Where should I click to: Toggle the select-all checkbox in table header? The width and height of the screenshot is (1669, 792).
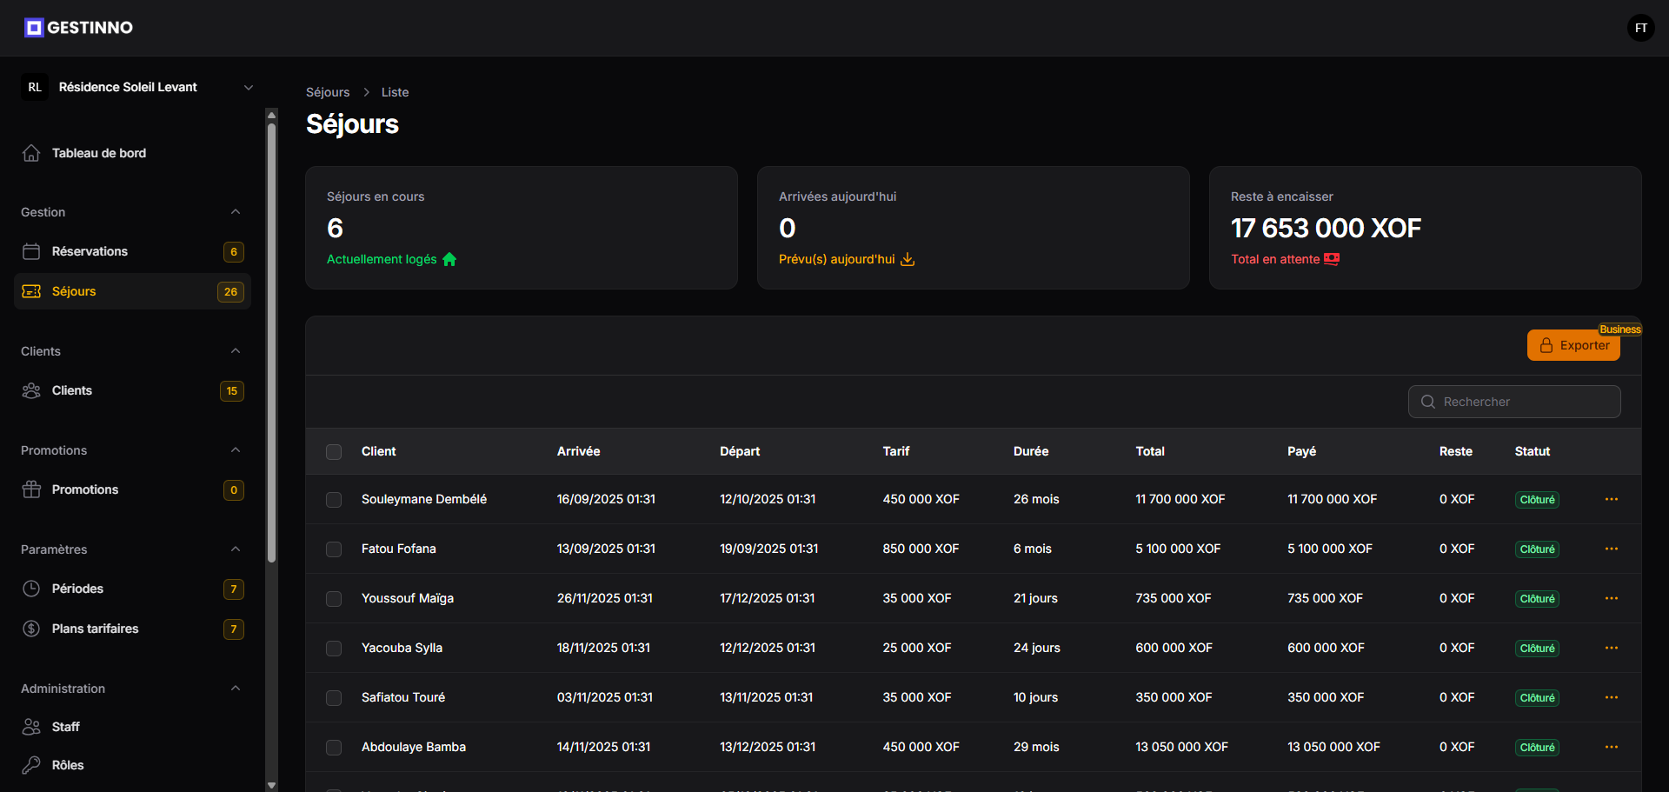(334, 452)
